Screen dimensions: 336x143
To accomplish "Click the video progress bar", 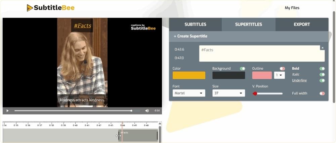I will click(77, 111).
